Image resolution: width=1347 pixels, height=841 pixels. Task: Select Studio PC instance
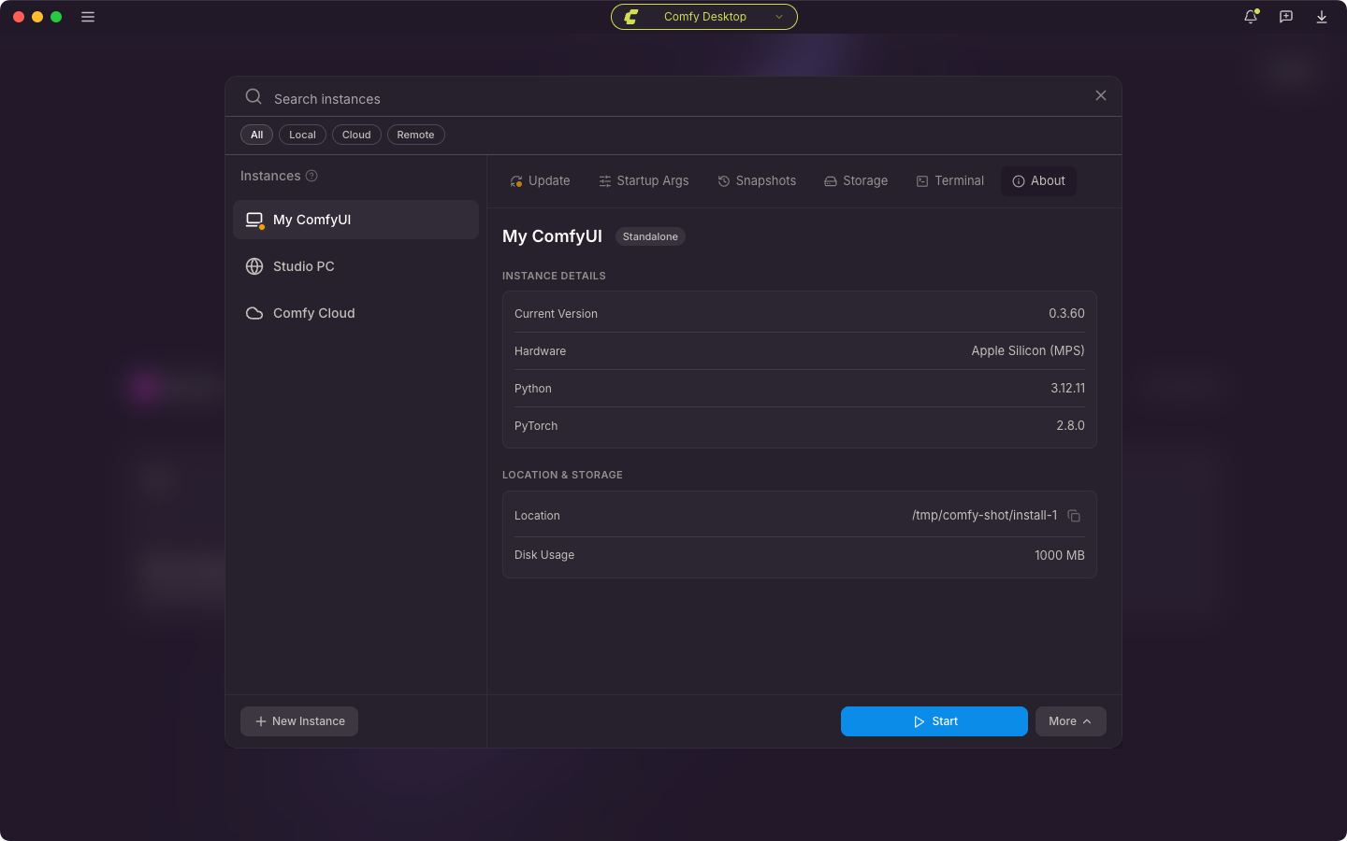tap(355, 266)
